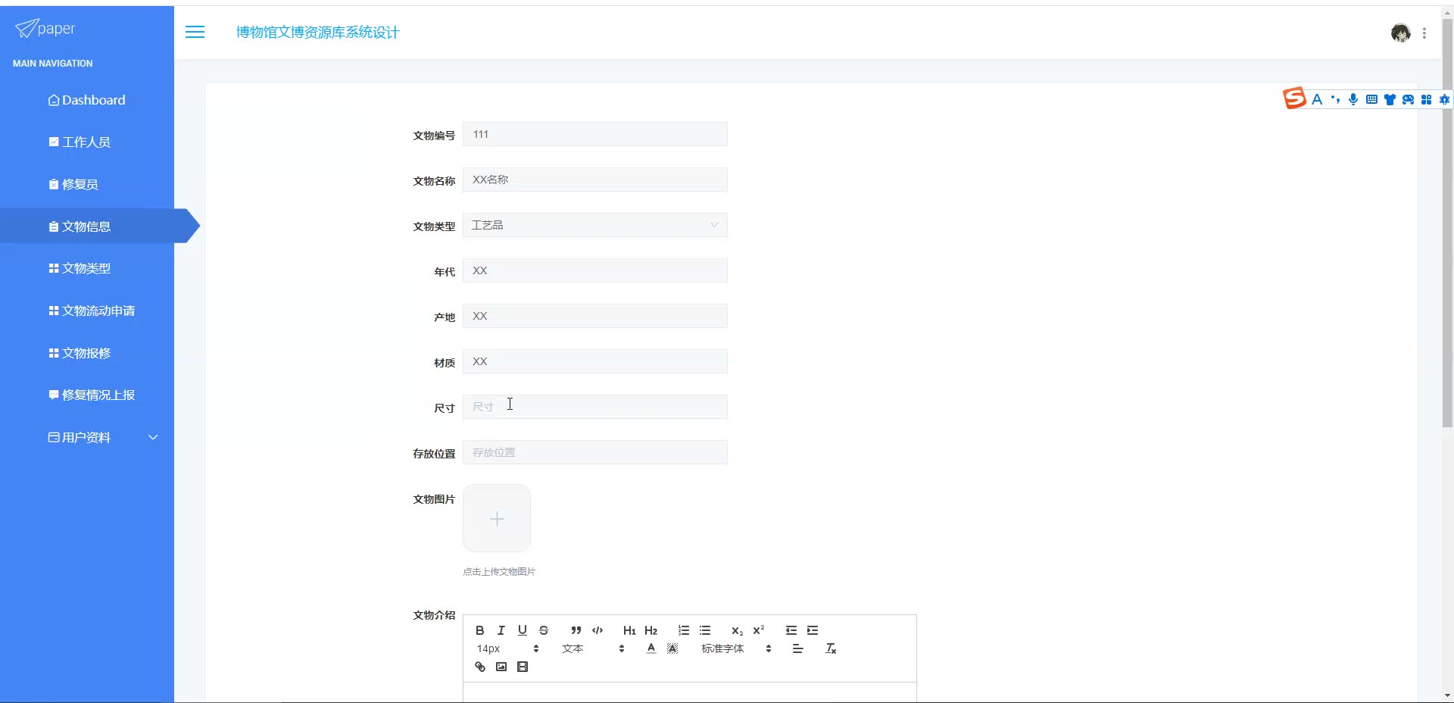Apply subscript formatting
Viewport: 1454px width, 703px height.
(737, 630)
